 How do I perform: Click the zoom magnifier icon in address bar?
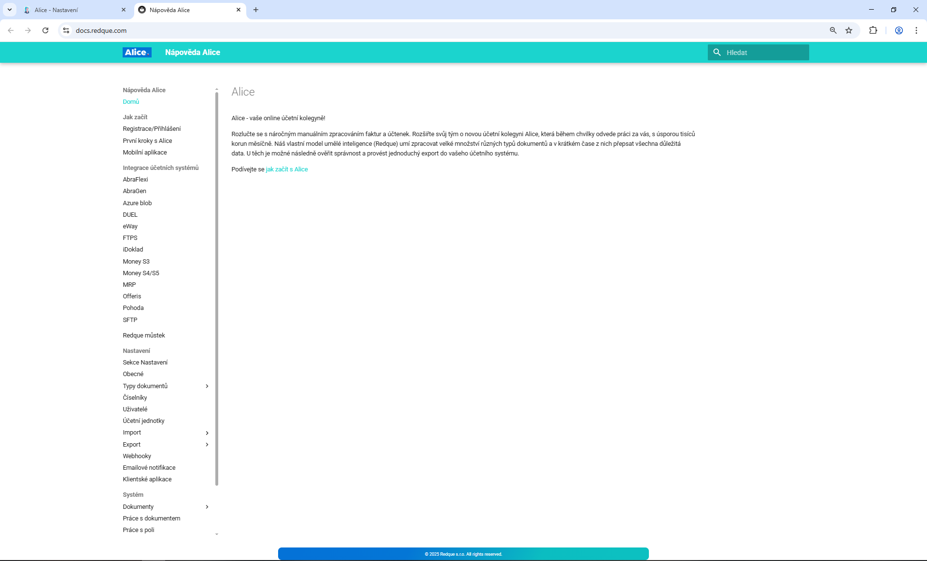[x=833, y=30]
